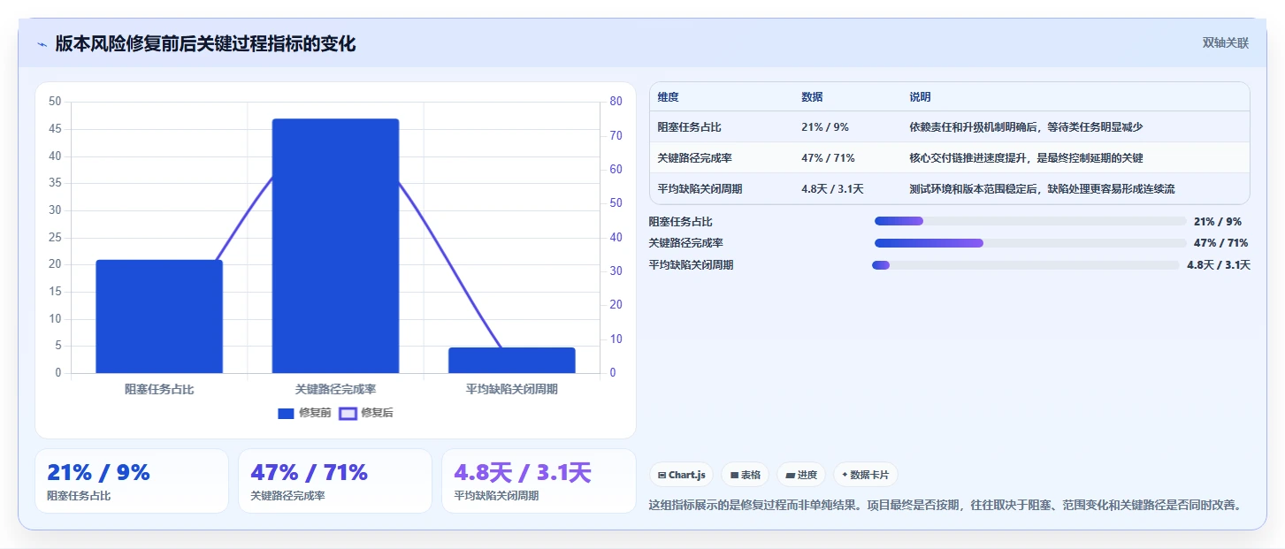This screenshot has height=549, width=1285.
Task: Click the short bar for 平均缺陷关闭周期
Action: [x=511, y=361]
